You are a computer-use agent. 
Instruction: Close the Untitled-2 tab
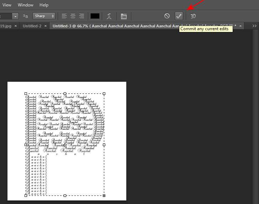click(x=46, y=26)
